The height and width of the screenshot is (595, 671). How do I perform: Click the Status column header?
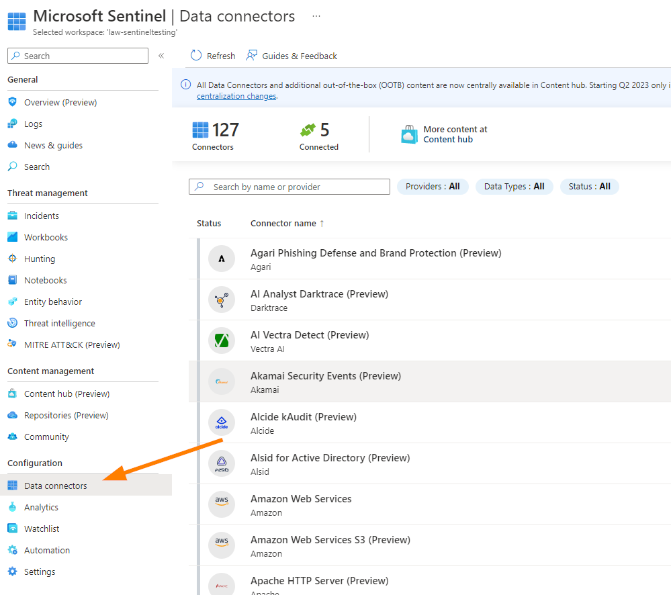click(x=209, y=223)
